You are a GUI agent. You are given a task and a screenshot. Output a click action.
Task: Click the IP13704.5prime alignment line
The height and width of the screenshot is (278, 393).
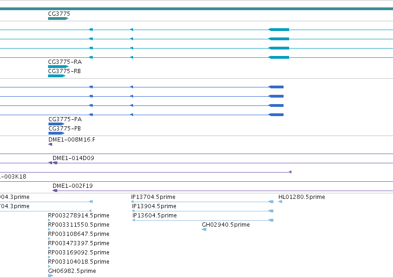pyautogui.click(x=202, y=202)
